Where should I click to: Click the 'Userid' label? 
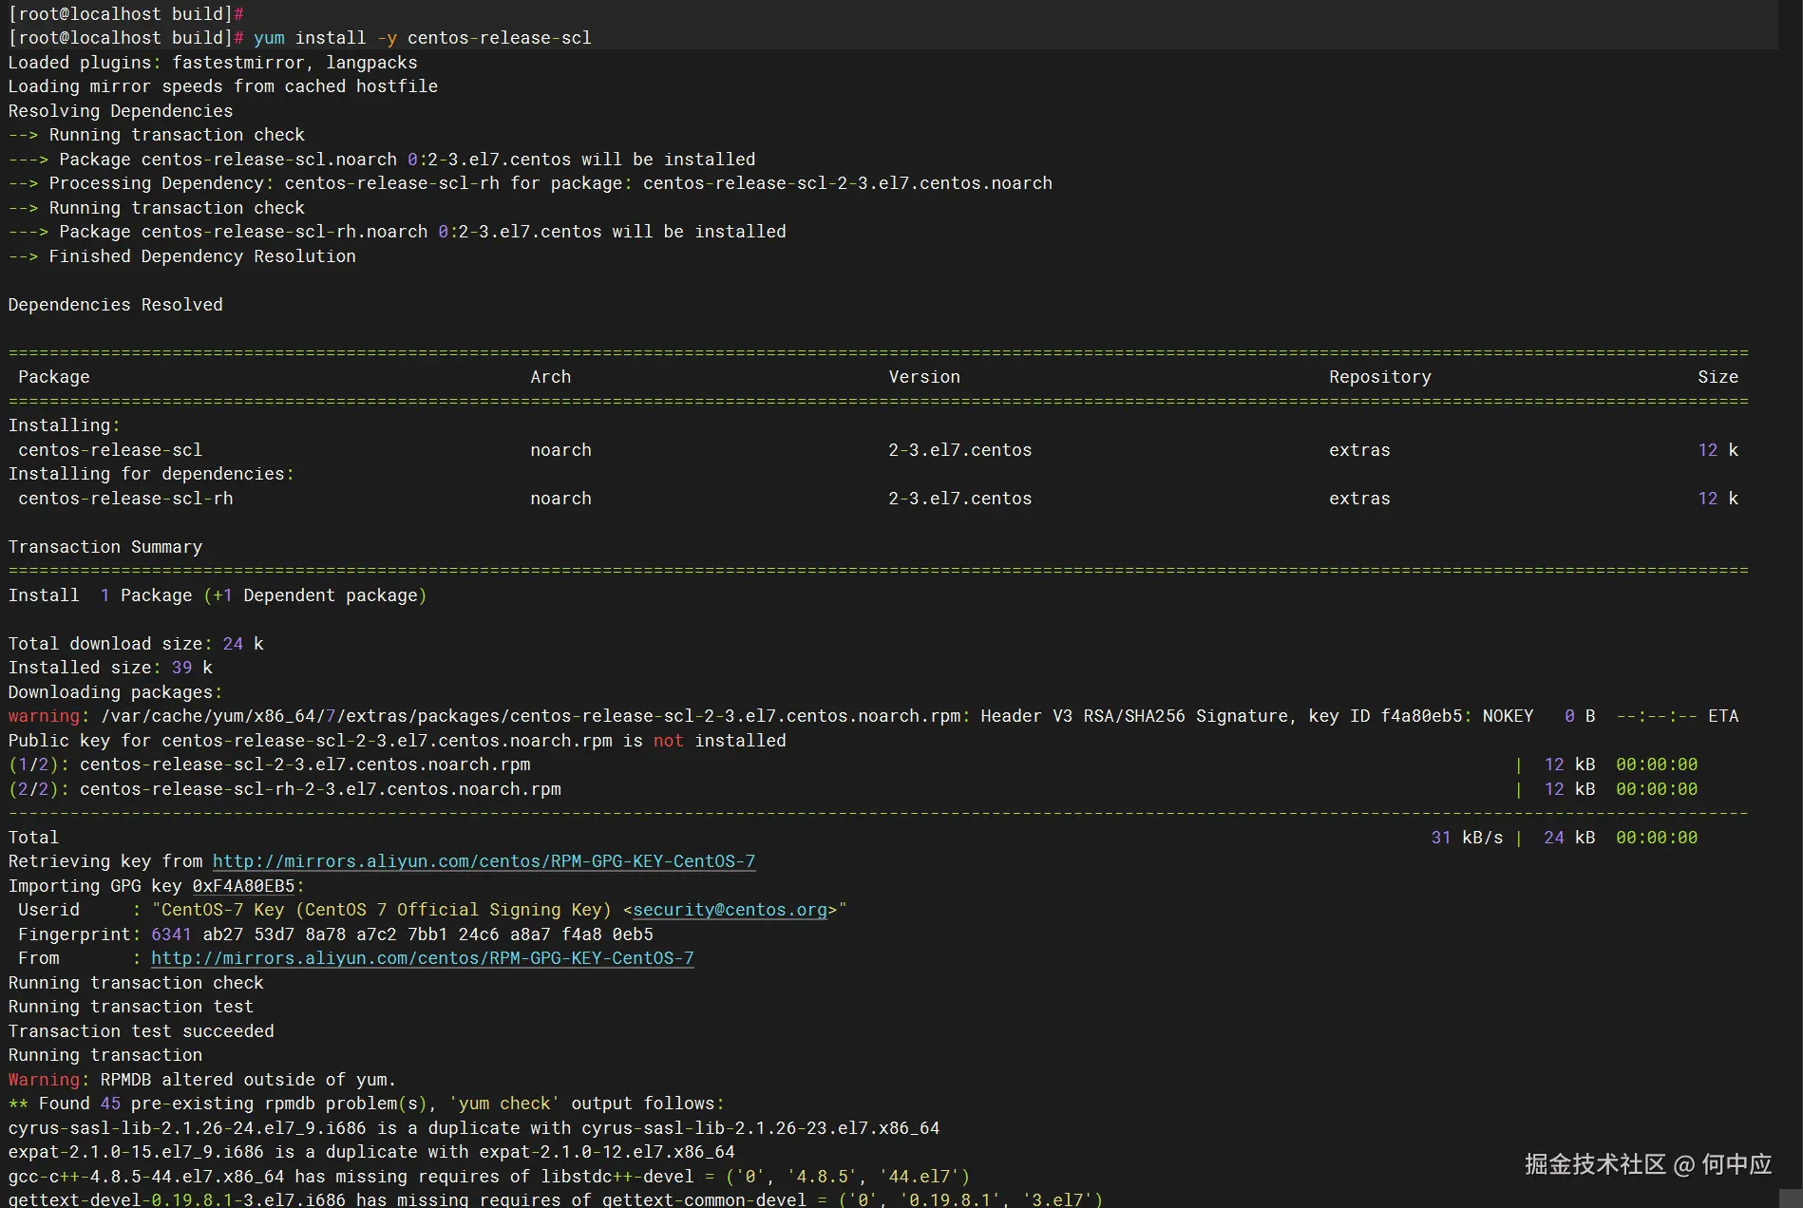(48, 910)
